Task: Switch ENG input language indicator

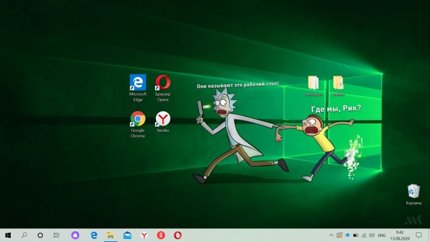Action: tap(382, 235)
